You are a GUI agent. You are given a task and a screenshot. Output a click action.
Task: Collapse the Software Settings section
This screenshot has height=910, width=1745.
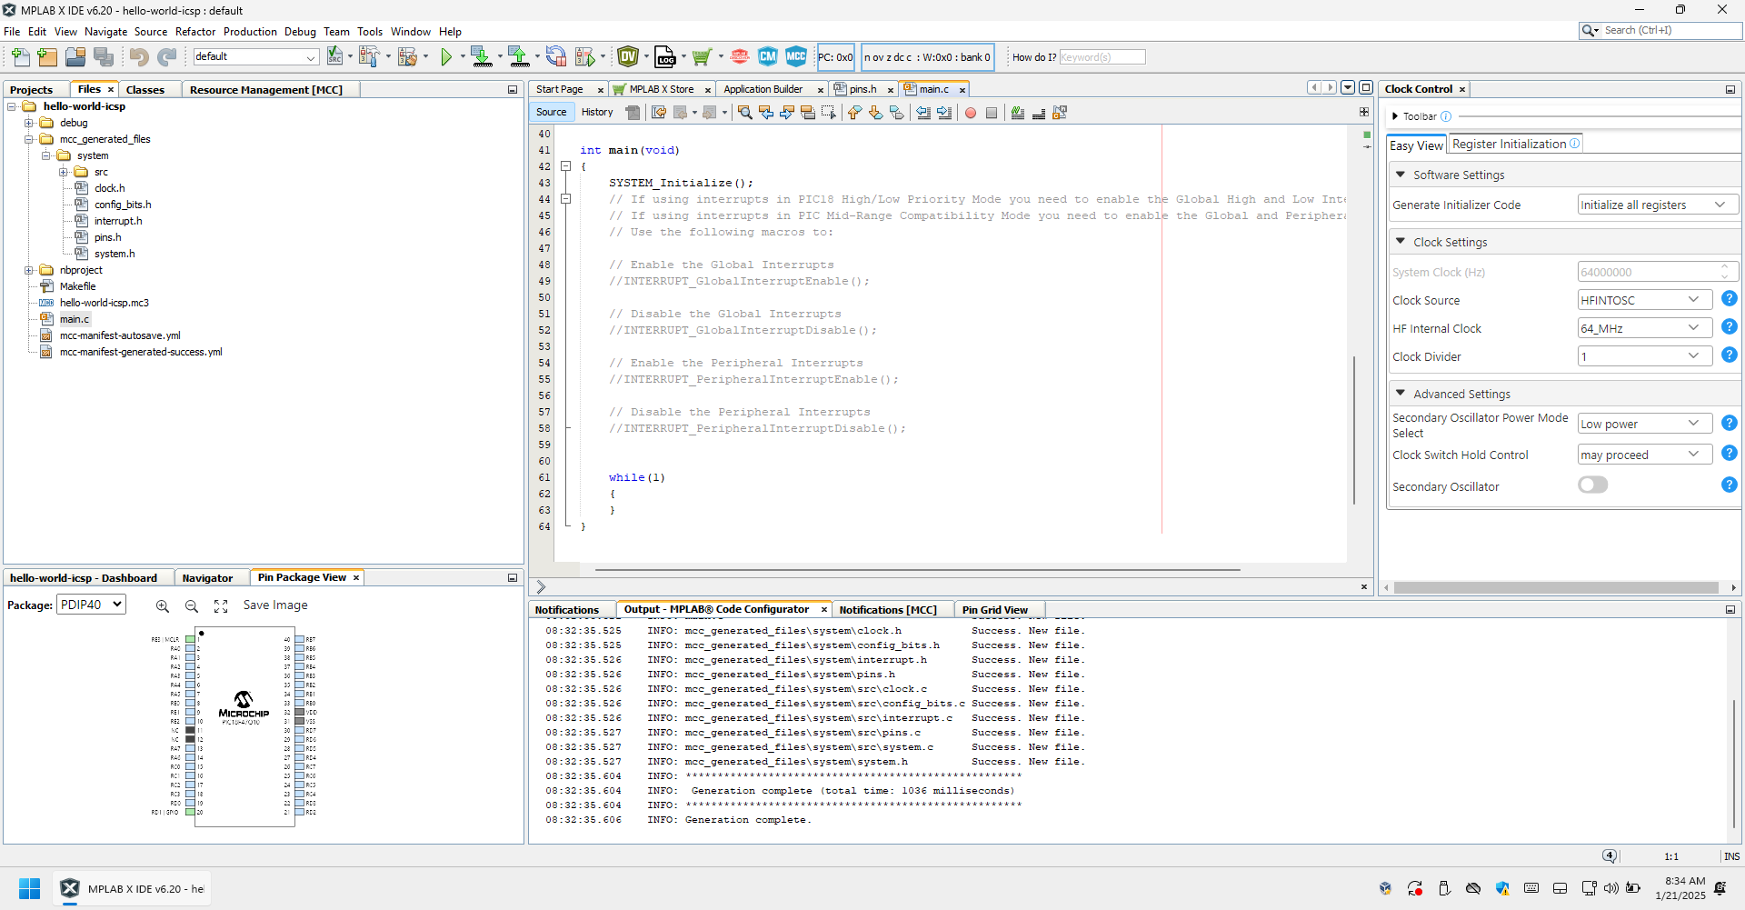click(x=1401, y=175)
